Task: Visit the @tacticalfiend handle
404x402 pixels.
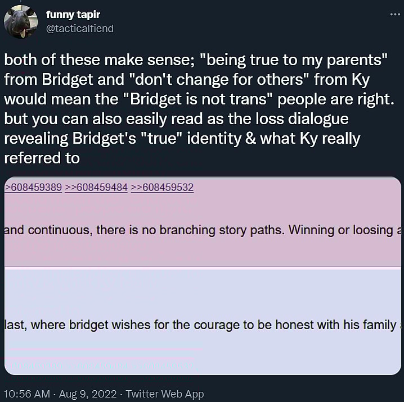Action: (x=79, y=28)
